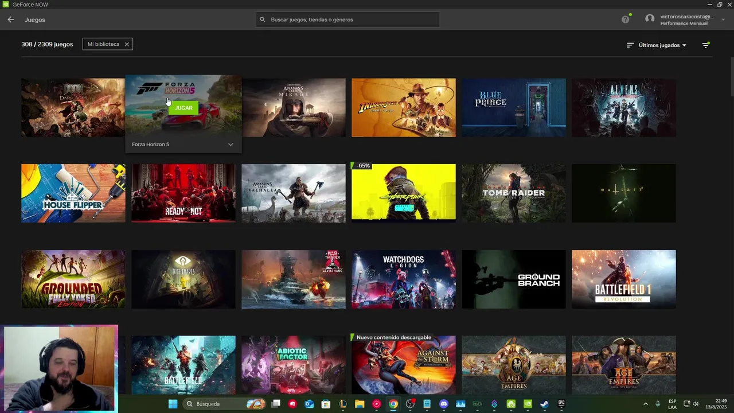The height and width of the screenshot is (413, 734).
Task: Open Notepad from the taskbar
Action: pyautogui.click(x=427, y=404)
